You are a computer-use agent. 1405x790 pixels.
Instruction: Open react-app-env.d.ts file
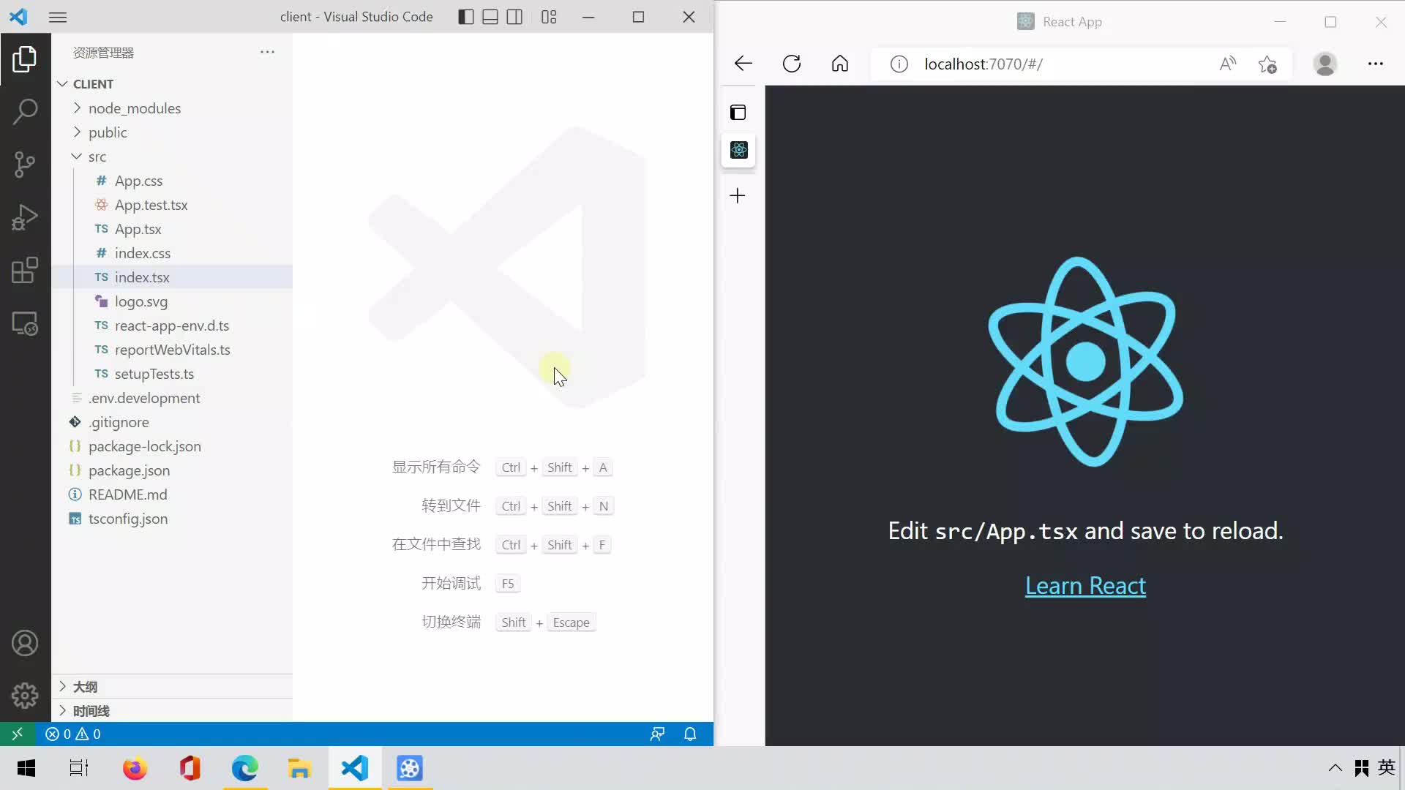172,326
